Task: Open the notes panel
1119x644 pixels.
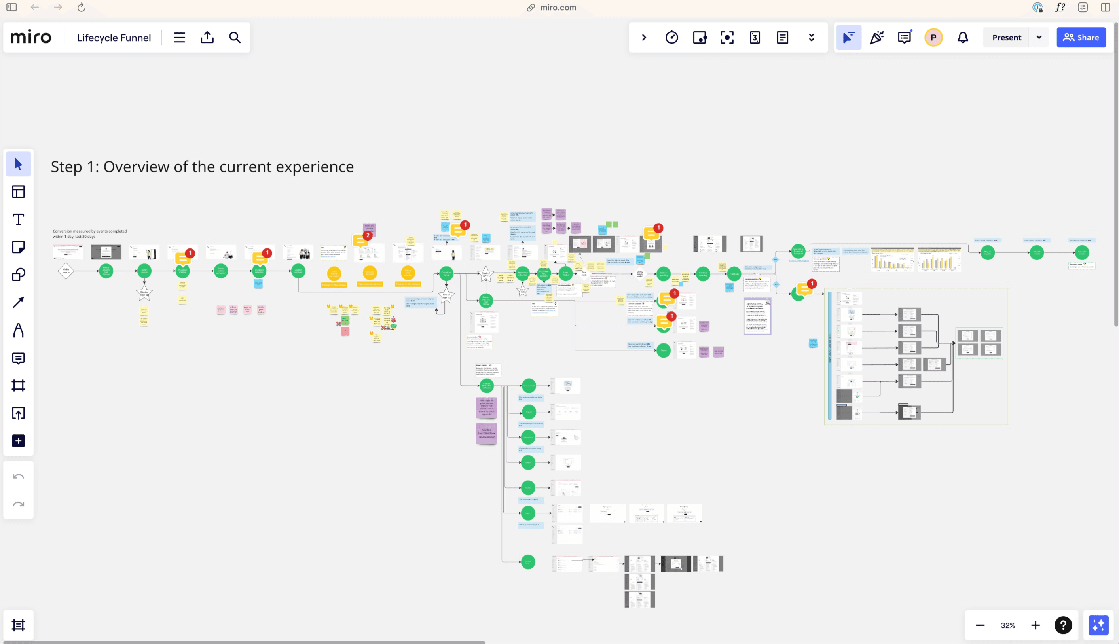Action: coord(782,38)
